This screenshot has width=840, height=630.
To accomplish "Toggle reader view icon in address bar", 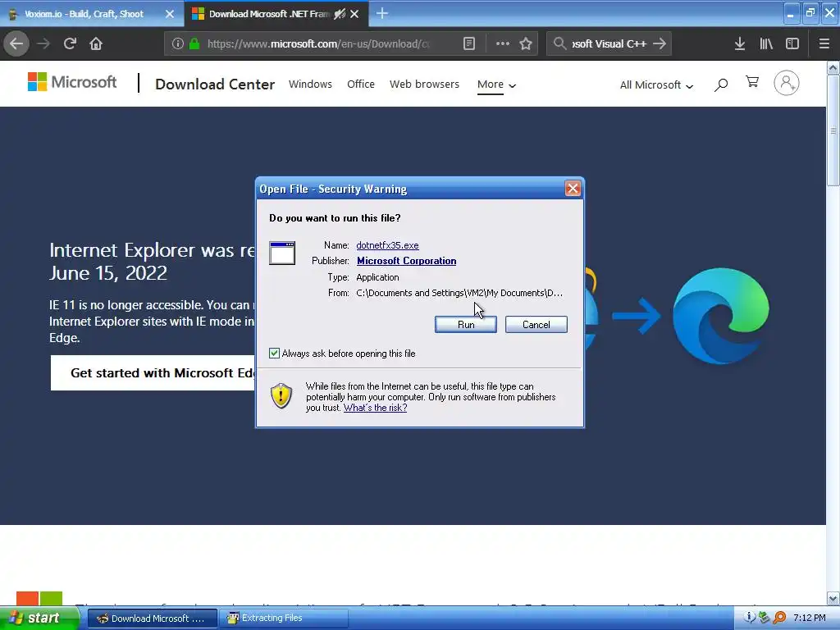I will [469, 43].
